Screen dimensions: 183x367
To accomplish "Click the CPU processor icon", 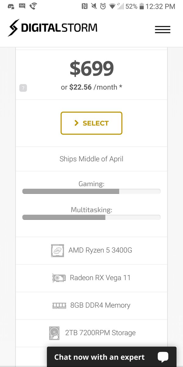I will [x=57, y=250].
